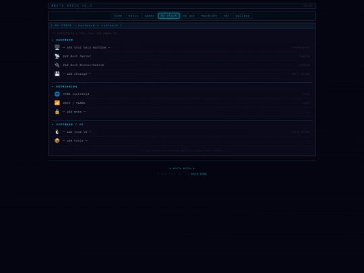Click the Hardware section heading
Viewport: 364px width, 273px height.
63,40
